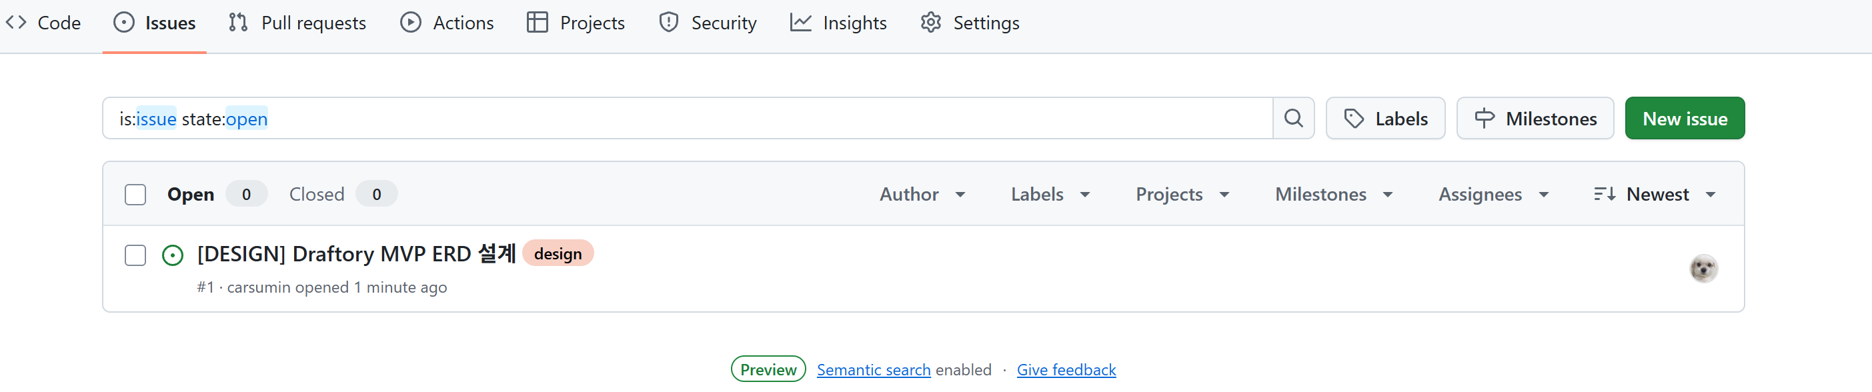The height and width of the screenshot is (392, 1872).
Task: Click the search magnifier icon button
Action: (1293, 118)
